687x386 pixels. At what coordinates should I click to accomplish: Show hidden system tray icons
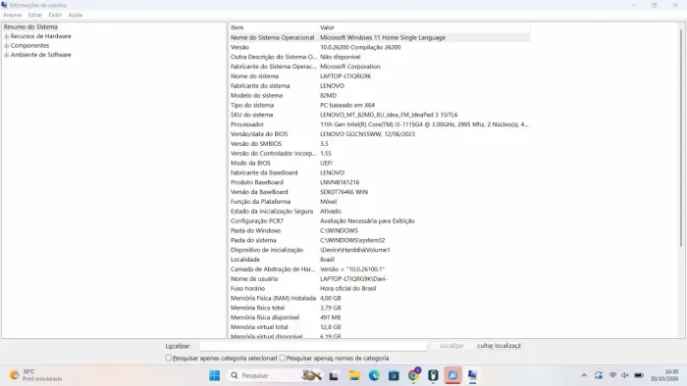point(584,375)
